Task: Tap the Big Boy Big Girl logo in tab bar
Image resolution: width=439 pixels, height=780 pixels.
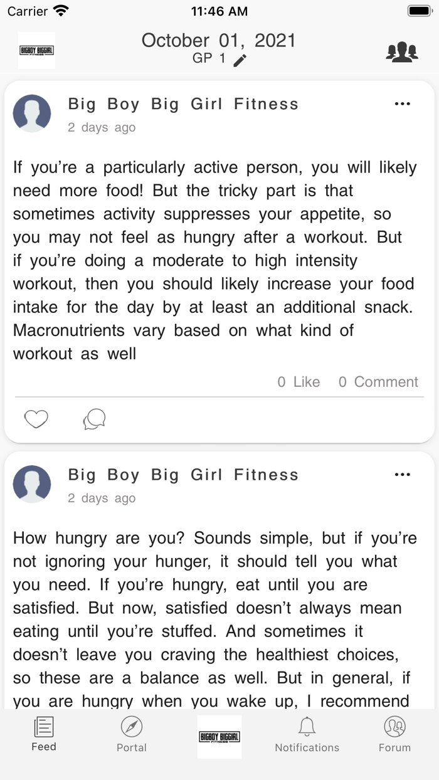Action: tap(219, 736)
